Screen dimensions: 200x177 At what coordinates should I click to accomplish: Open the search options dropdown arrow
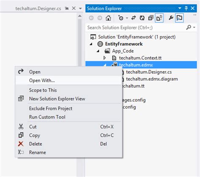[x=194, y=28]
